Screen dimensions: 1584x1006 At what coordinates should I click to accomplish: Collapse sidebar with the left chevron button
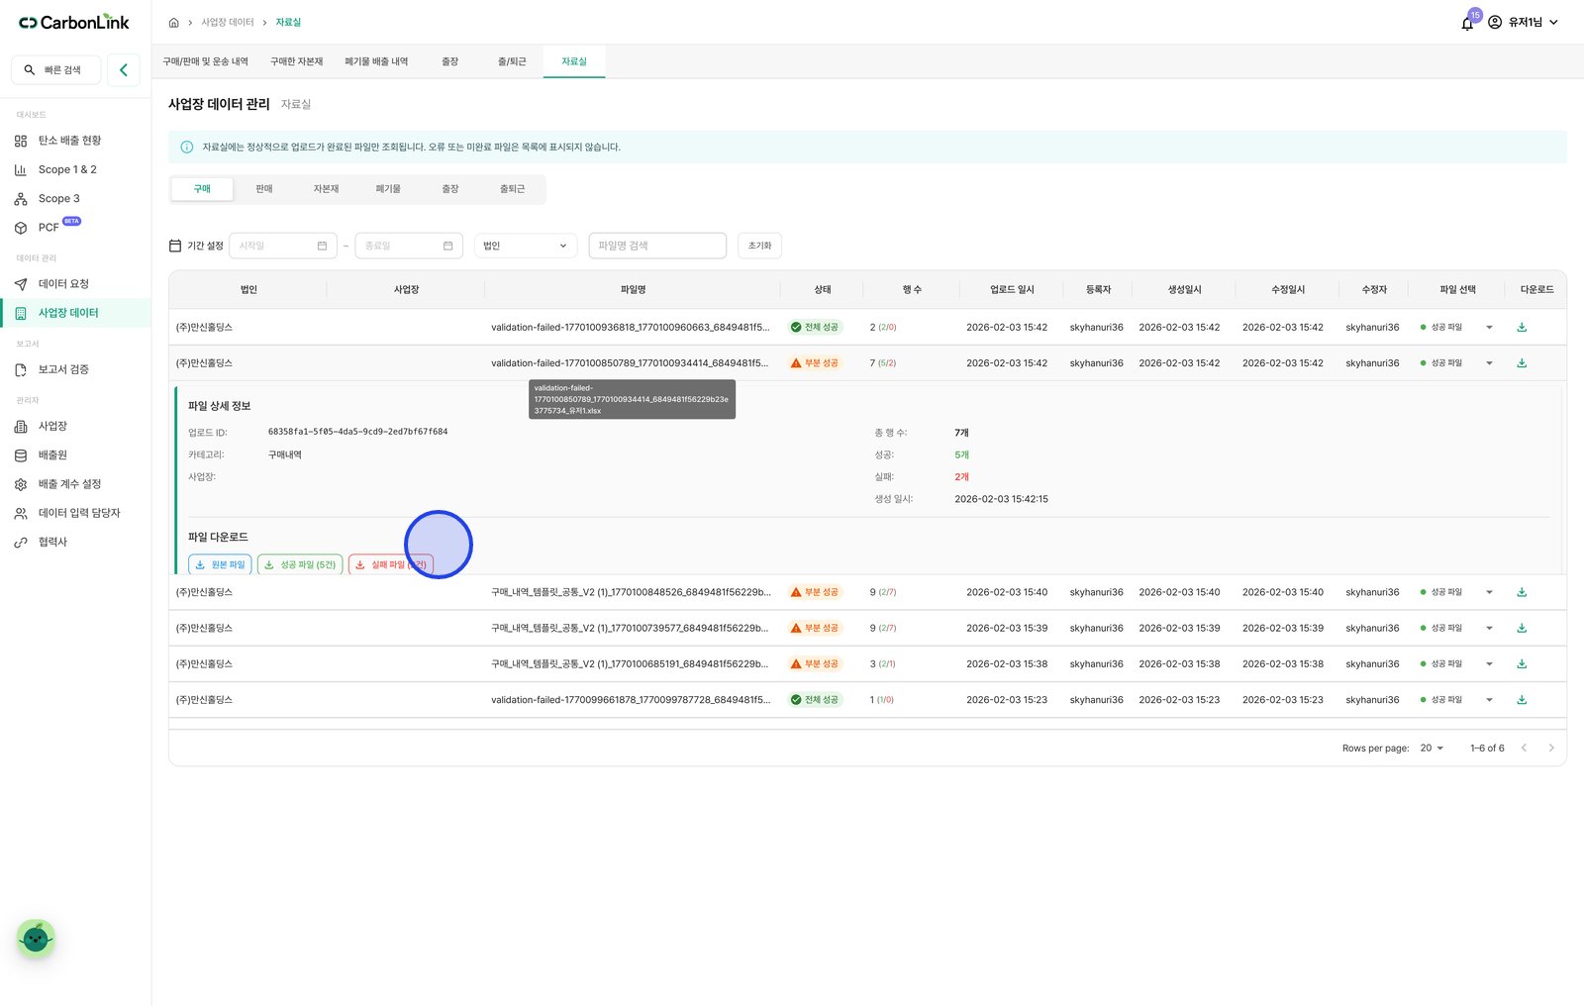(x=124, y=70)
